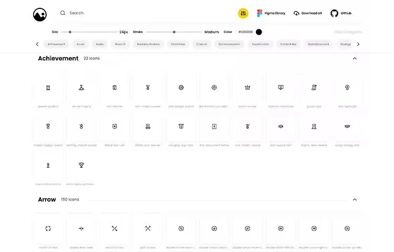Select the crown winner icon
Image resolution: width=394 pixels, height=252 pixels.
point(247,88)
